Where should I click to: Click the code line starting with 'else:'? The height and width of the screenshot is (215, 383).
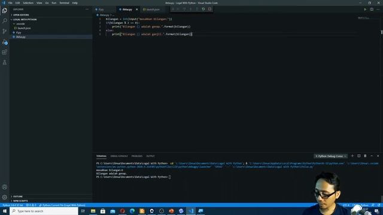(110, 30)
